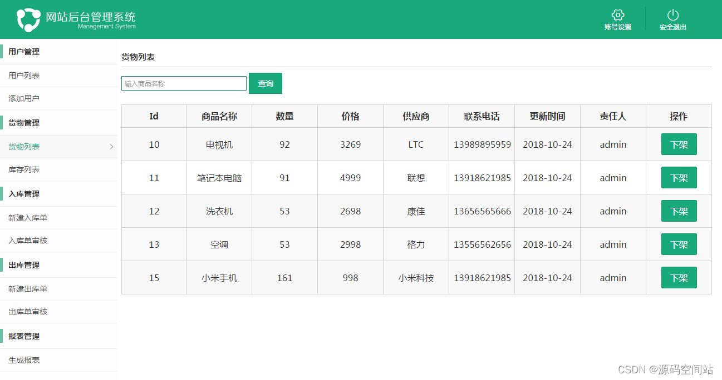Open 库存列表 in the sidebar

(x=24, y=169)
